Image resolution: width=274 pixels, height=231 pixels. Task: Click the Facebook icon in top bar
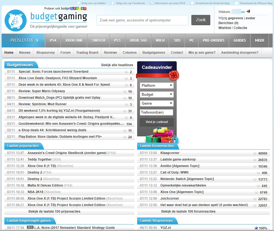tap(113, 3)
